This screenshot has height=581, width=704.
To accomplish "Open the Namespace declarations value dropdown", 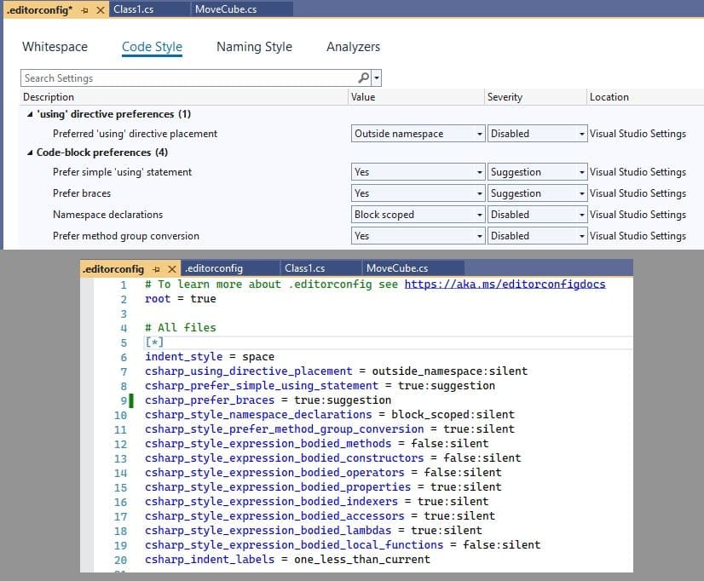I will click(x=477, y=215).
